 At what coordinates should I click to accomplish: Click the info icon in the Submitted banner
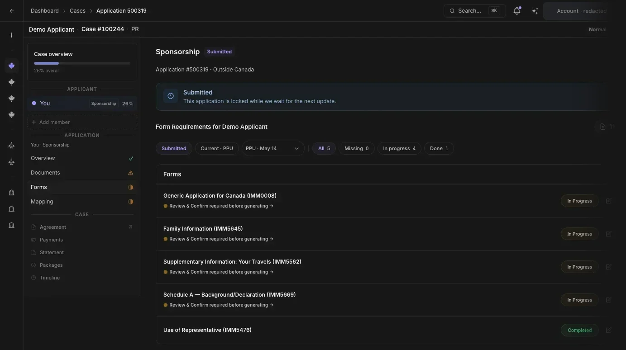pos(171,96)
